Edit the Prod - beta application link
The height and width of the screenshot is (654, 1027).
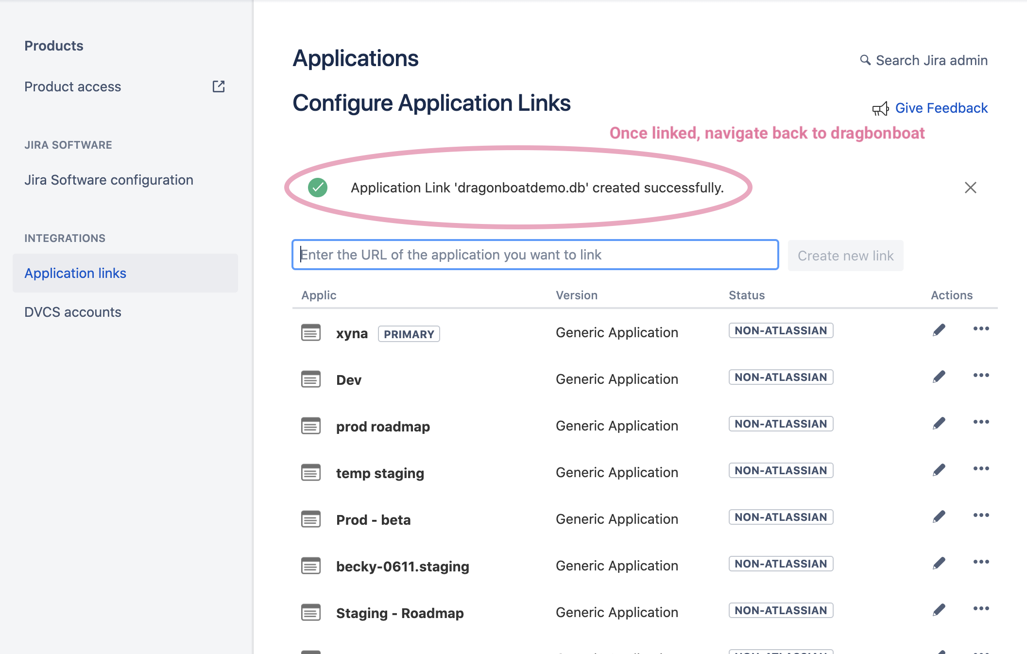point(939,516)
